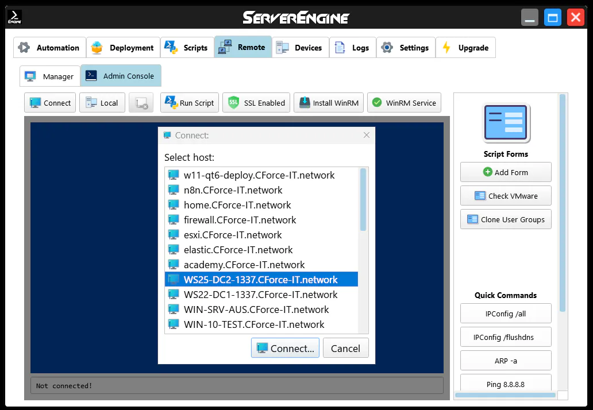Click the Connect toolbar button
593x410 pixels.
51,103
